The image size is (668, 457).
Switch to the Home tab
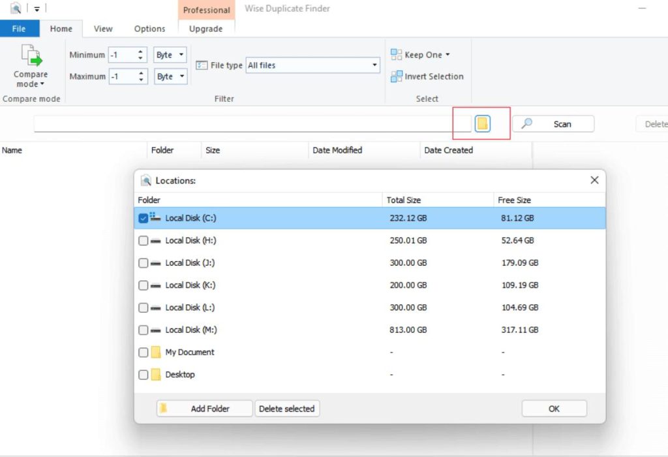(61, 29)
